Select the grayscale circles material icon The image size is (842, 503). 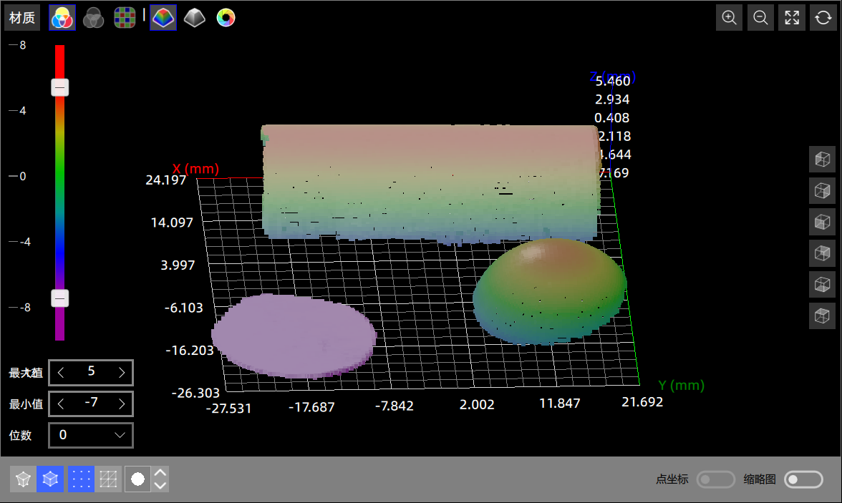click(93, 18)
